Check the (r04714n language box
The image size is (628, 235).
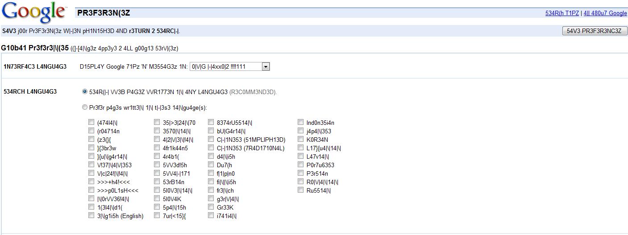pos(91,131)
